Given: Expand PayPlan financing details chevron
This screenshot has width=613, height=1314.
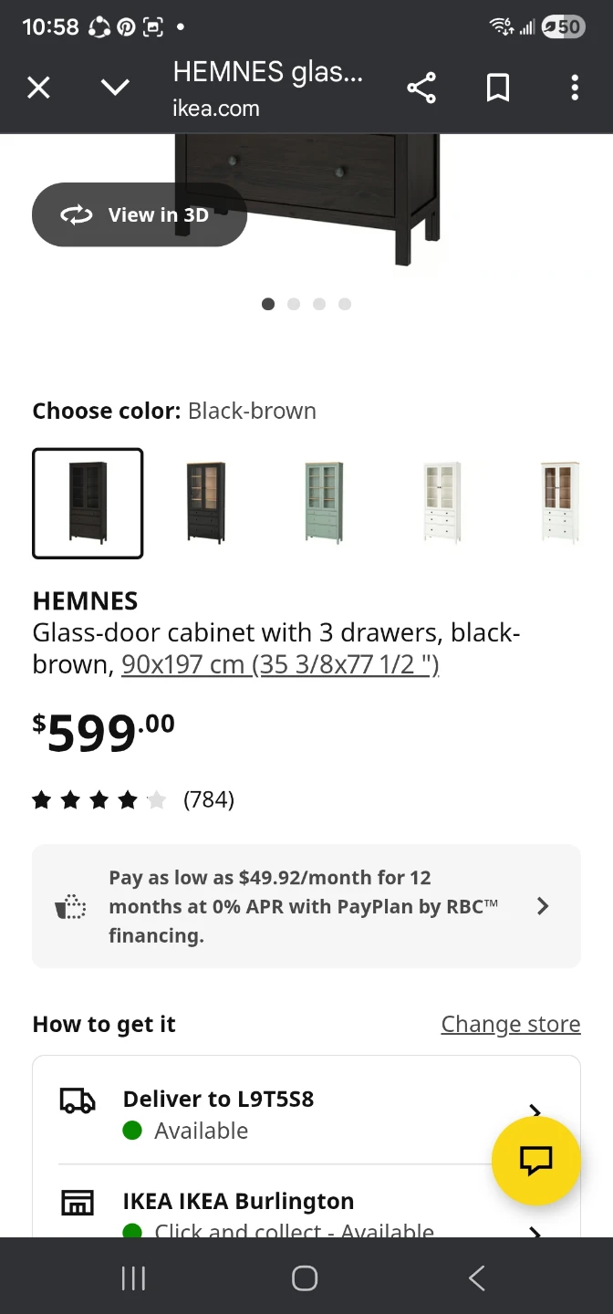Looking at the screenshot, I should (x=543, y=905).
